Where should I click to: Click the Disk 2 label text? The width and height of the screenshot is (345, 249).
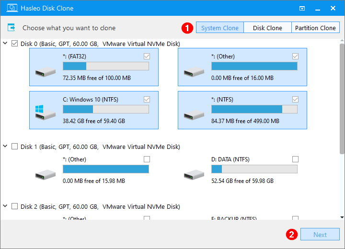100,206
